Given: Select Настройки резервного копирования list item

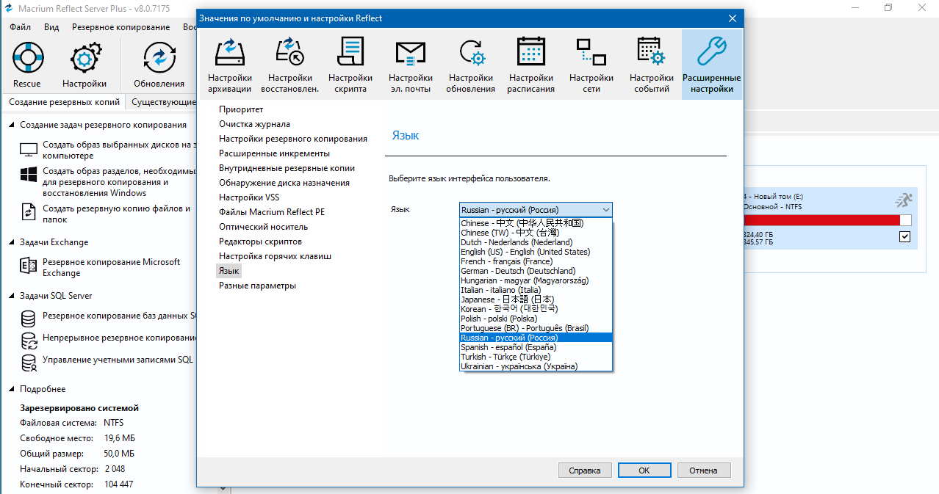Looking at the screenshot, I should pos(293,139).
